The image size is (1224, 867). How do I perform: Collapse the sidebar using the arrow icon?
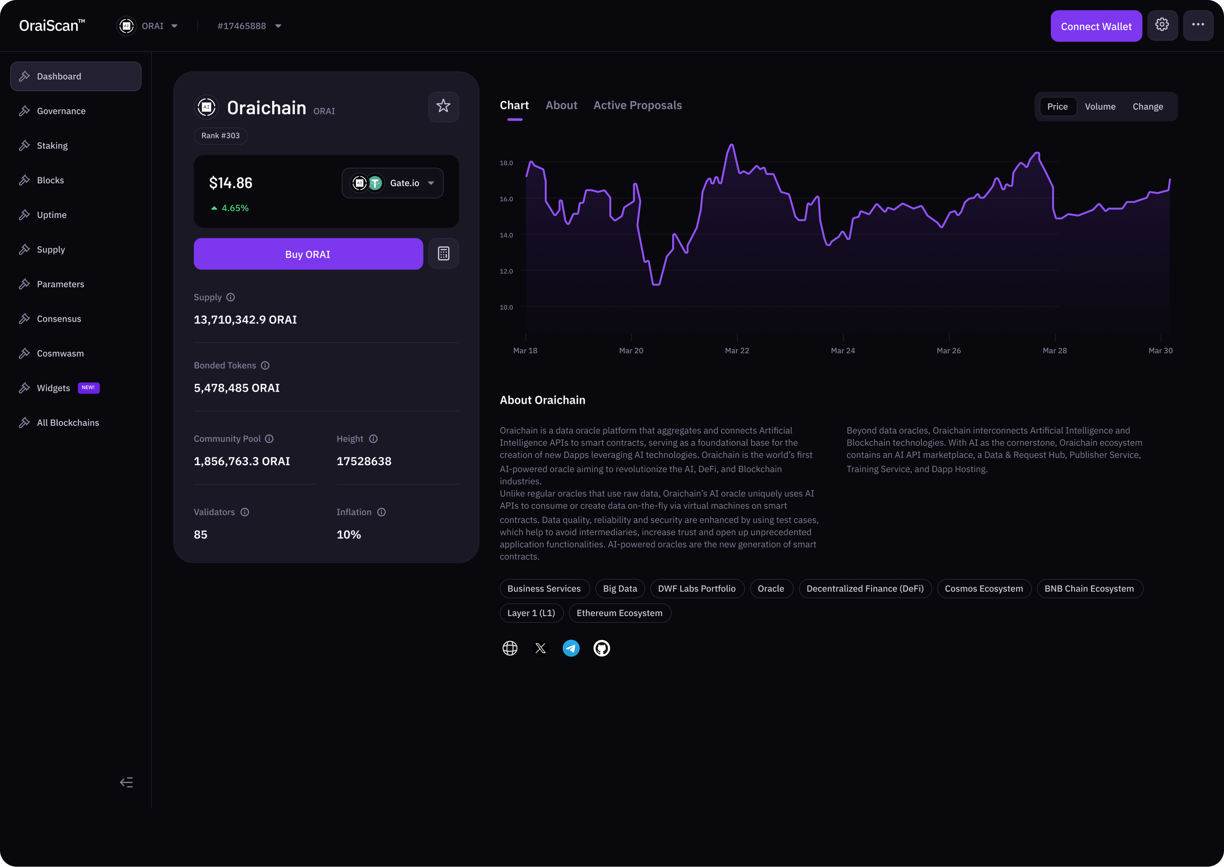point(126,783)
